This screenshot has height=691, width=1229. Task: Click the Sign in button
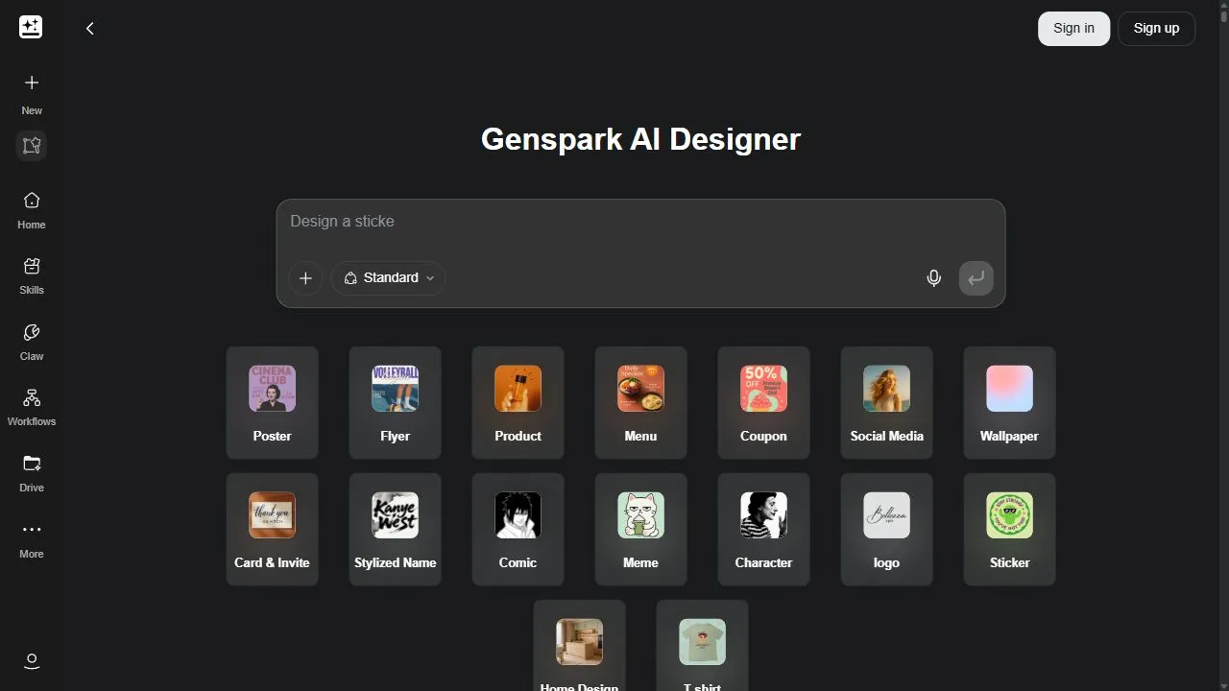coord(1073,29)
